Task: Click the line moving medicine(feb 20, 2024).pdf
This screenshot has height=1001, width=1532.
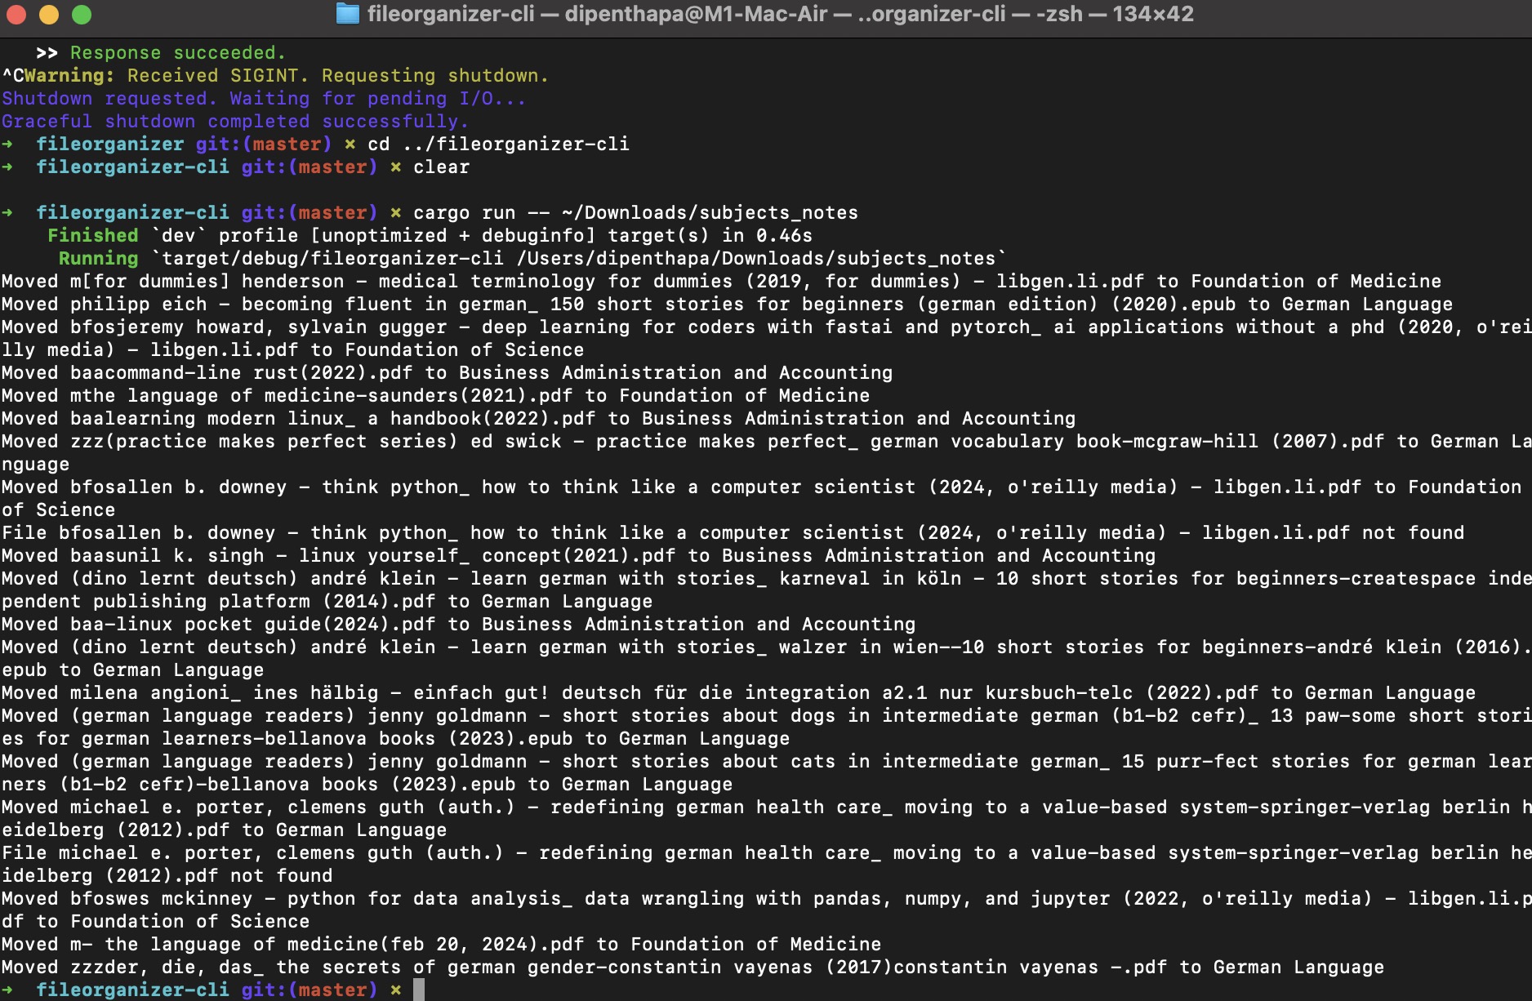Action: [x=441, y=944]
